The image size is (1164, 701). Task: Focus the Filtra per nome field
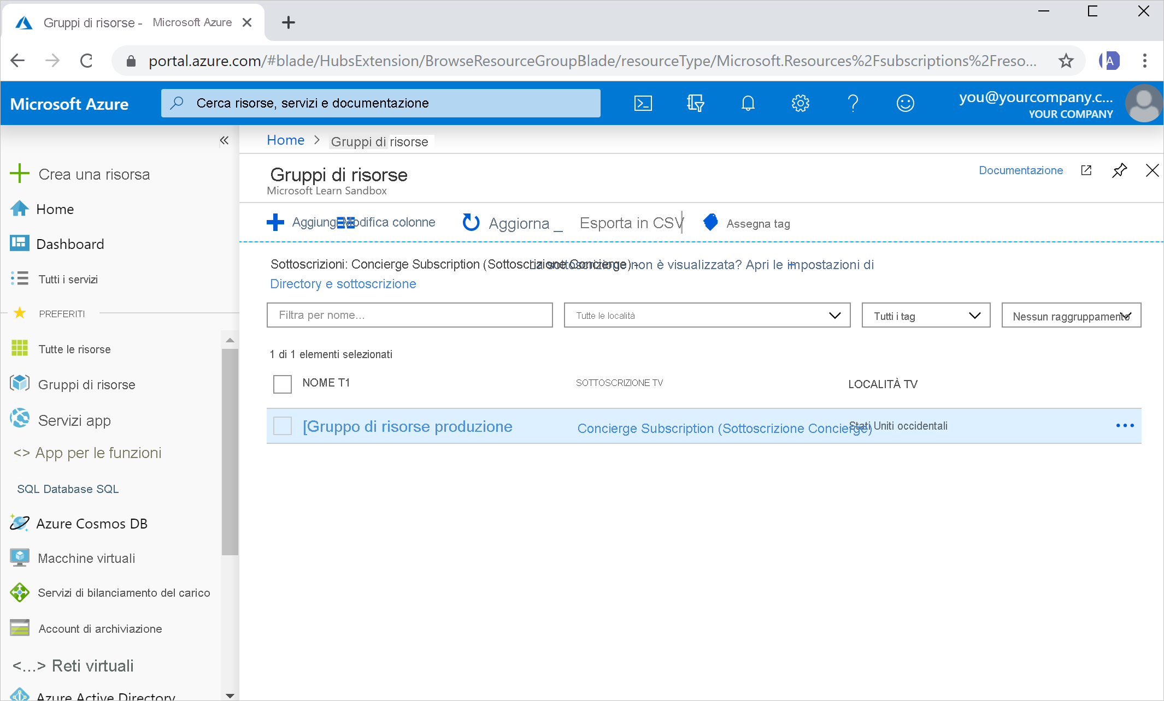410,315
